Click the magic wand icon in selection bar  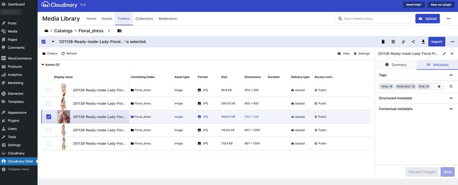pos(403,42)
